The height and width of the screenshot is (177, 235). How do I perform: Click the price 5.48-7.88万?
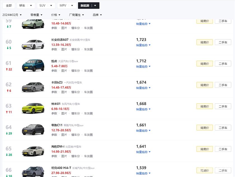[59, 66]
